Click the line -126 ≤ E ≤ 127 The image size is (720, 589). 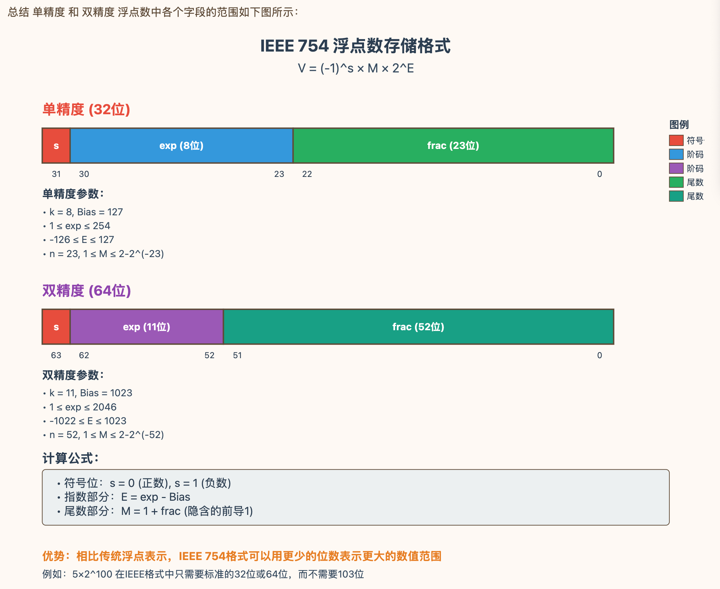coord(79,240)
